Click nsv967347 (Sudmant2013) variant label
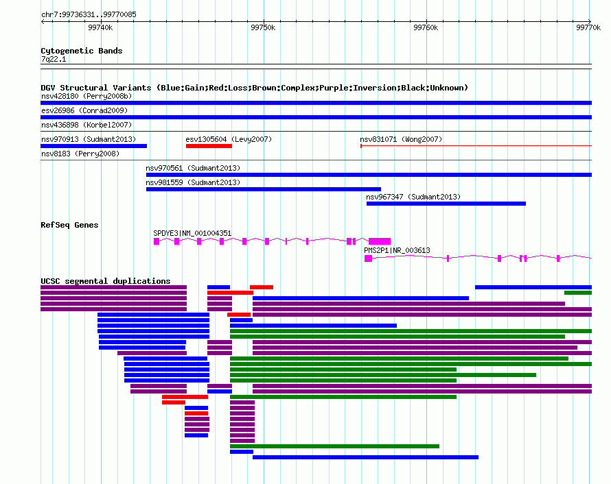 (413, 197)
